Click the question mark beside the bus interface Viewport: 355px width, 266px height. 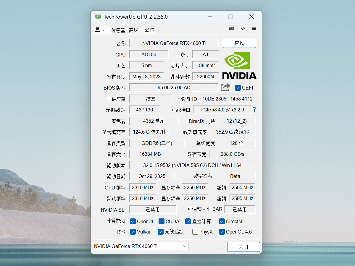[254, 110]
